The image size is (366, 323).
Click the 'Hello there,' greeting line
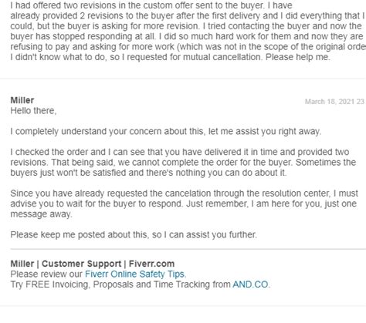33,111
